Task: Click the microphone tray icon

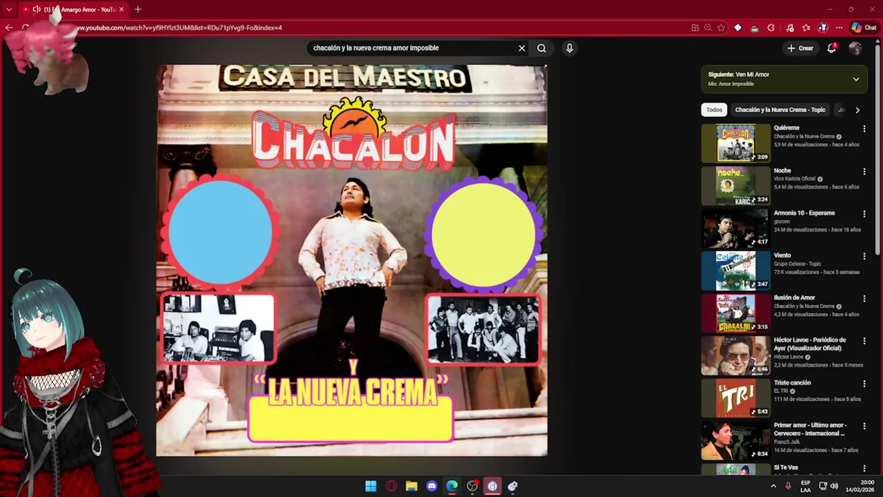Action: pyautogui.click(x=788, y=486)
